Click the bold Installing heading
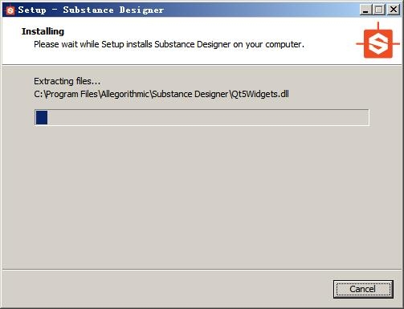The image size is (404, 309). click(43, 31)
